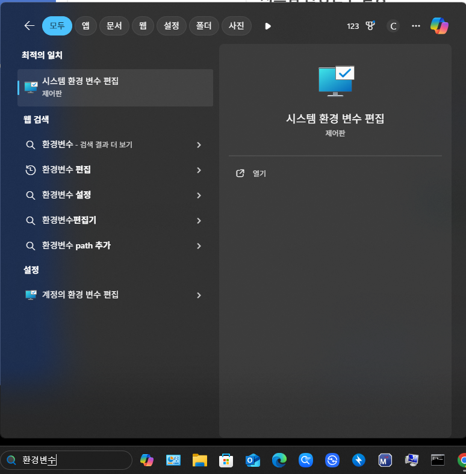Launch Copilot from the search panel header
The height and width of the screenshot is (474, 466).
click(x=440, y=26)
